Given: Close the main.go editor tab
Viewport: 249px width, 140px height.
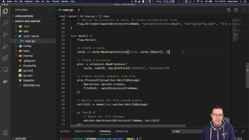Looking at the screenshot, I should [x=79, y=10].
